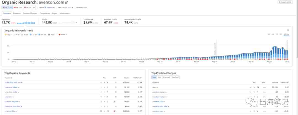Toggle the Total legend checkbox
The height and width of the screenshot is (115, 298).
point(49,35)
